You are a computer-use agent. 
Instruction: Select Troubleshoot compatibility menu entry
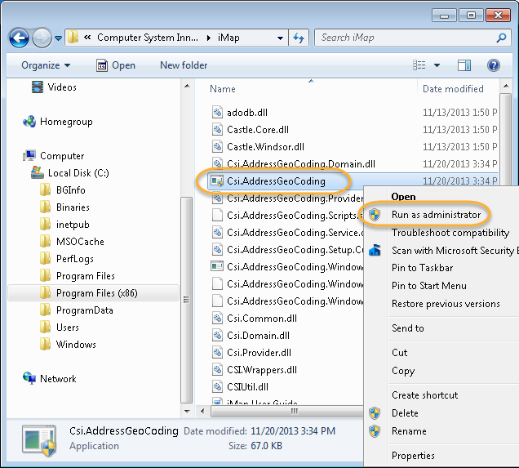pos(450,233)
